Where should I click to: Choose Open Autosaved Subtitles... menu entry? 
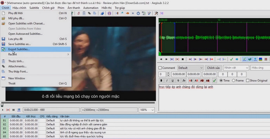(36, 34)
